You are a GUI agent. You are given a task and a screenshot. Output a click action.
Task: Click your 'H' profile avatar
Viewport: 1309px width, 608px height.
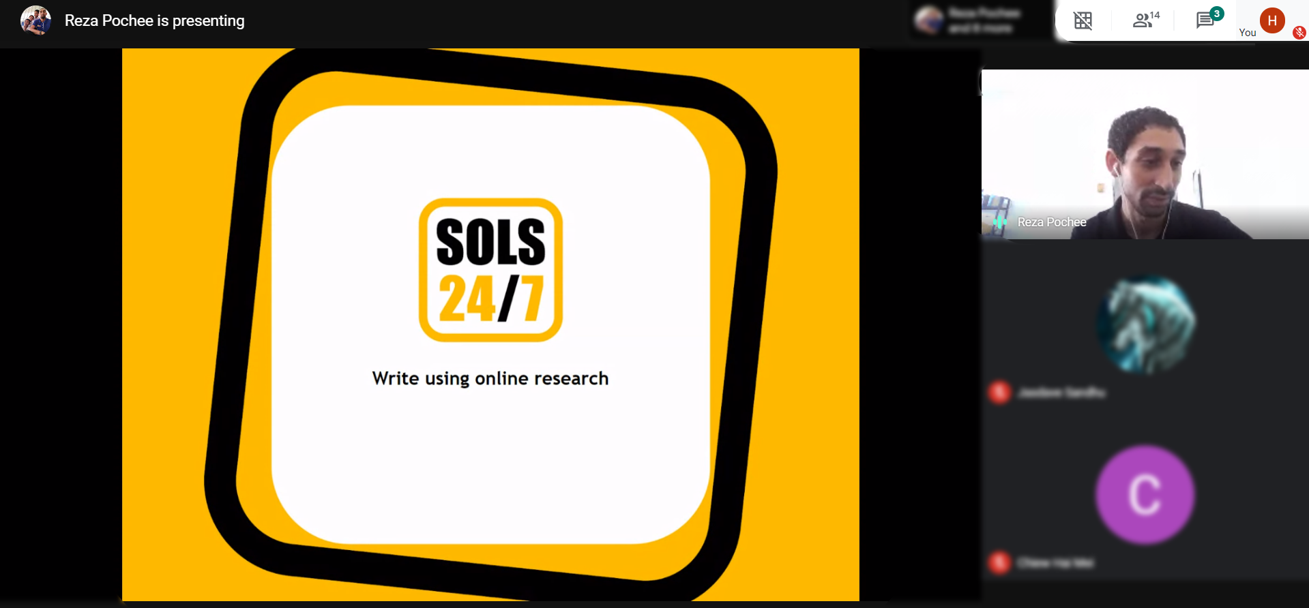[1272, 20]
